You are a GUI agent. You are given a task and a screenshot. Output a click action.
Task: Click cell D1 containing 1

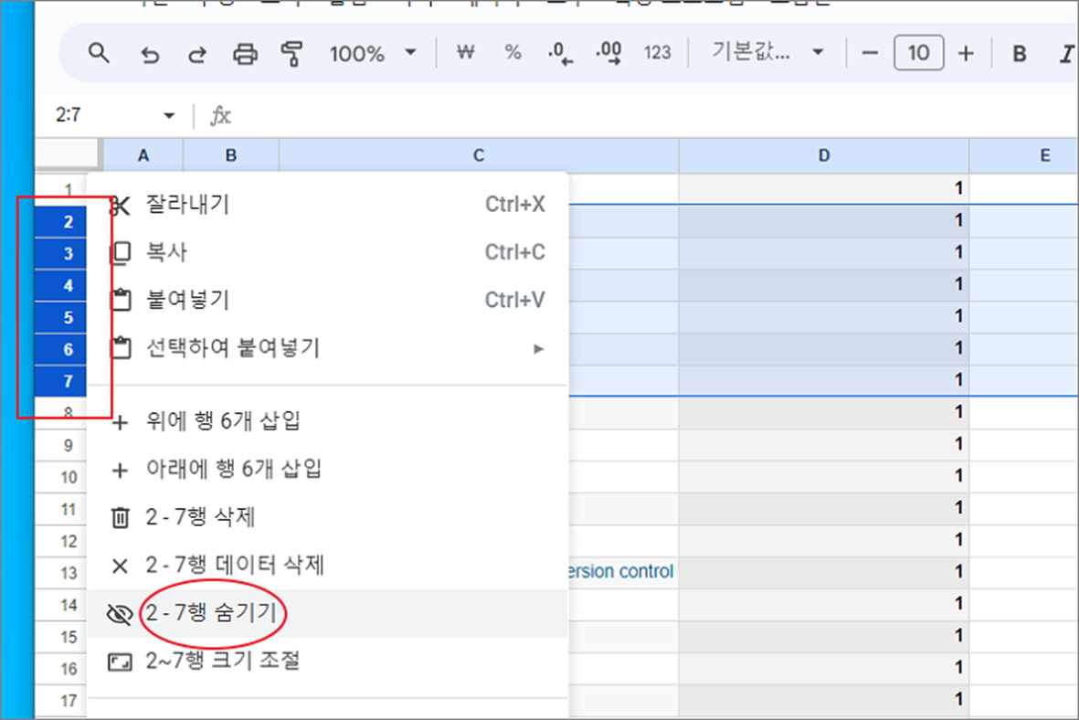(824, 188)
